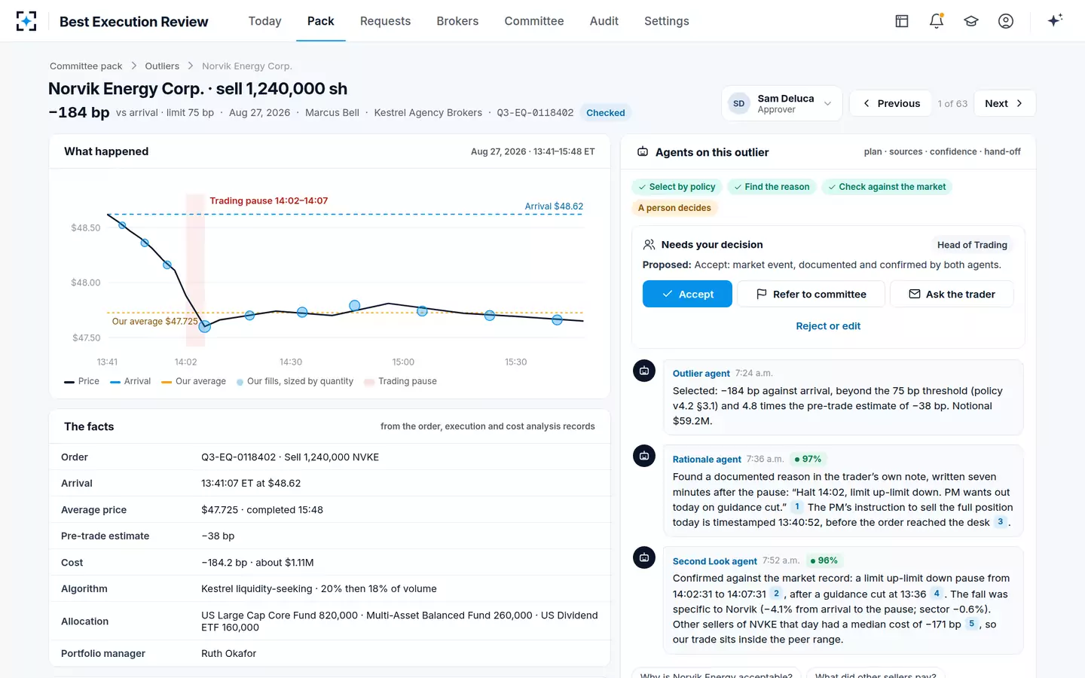The width and height of the screenshot is (1085, 678).
Task: Open the Requests tab
Action: [x=385, y=21]
